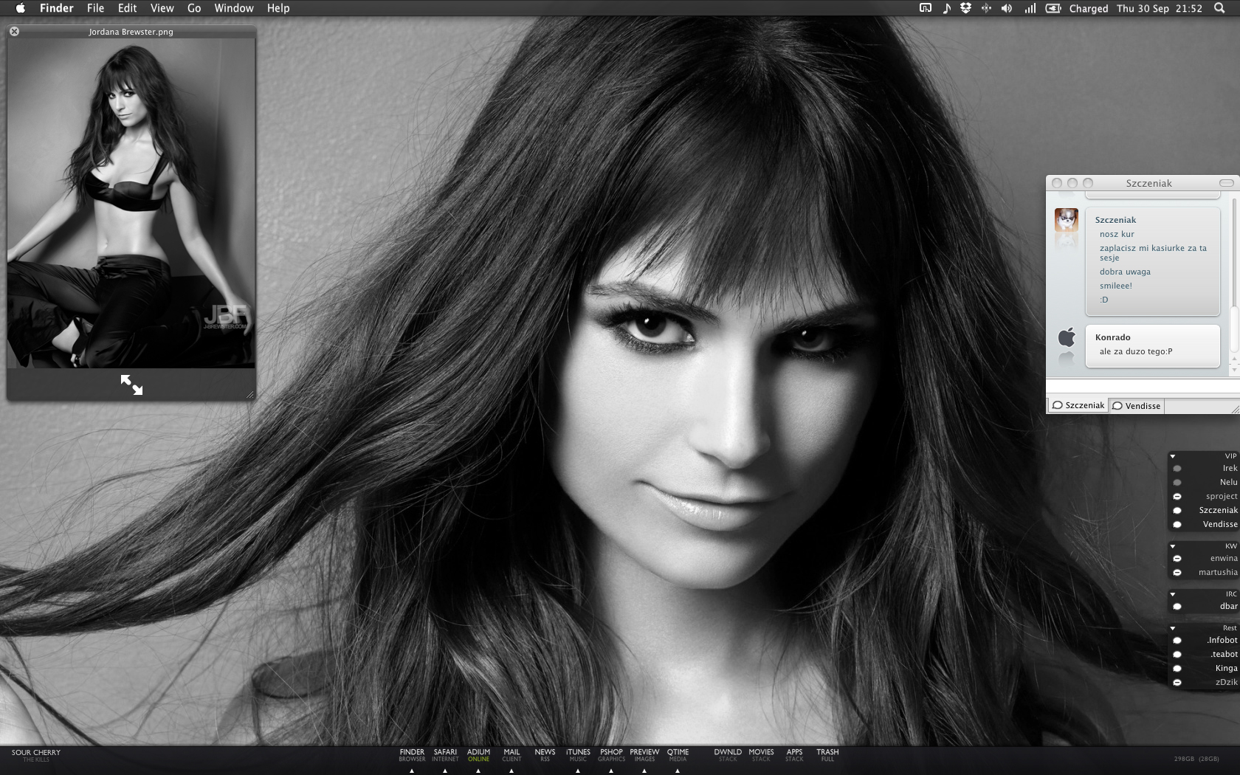
Task: Click the chat window toolbar pill button
Action: coord(1226,183)
